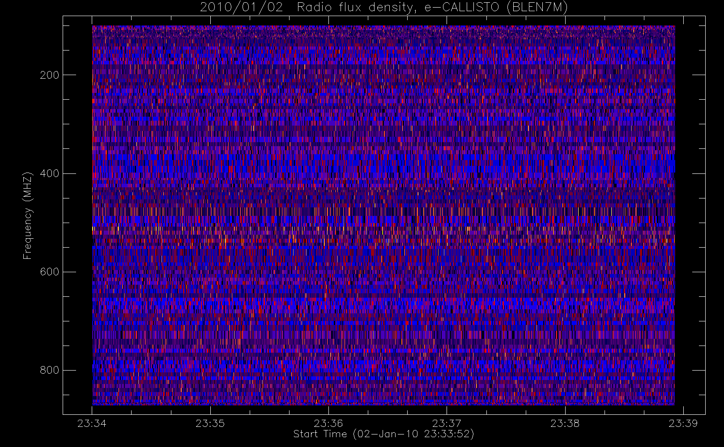
Task: Click the 'Frequency (MHZ)' axis label
Action: tap(28, 215)
